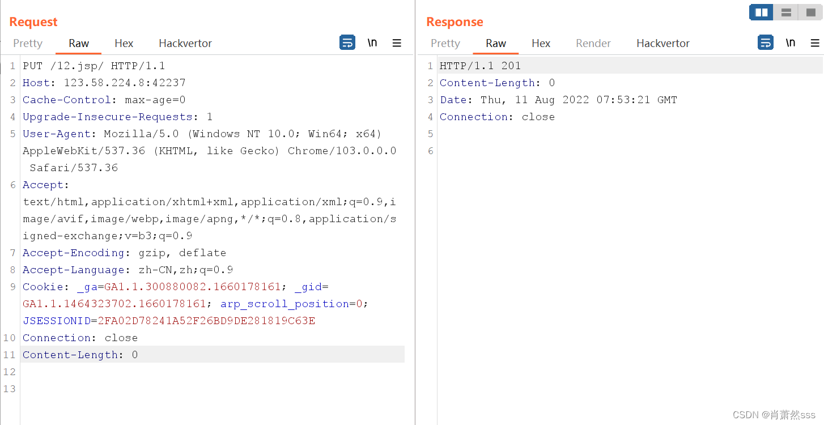Click the response Content-Length: 0 line

point(498,83)
